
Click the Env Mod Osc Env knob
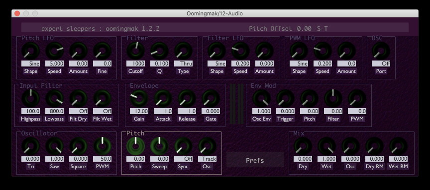[261, 98]
